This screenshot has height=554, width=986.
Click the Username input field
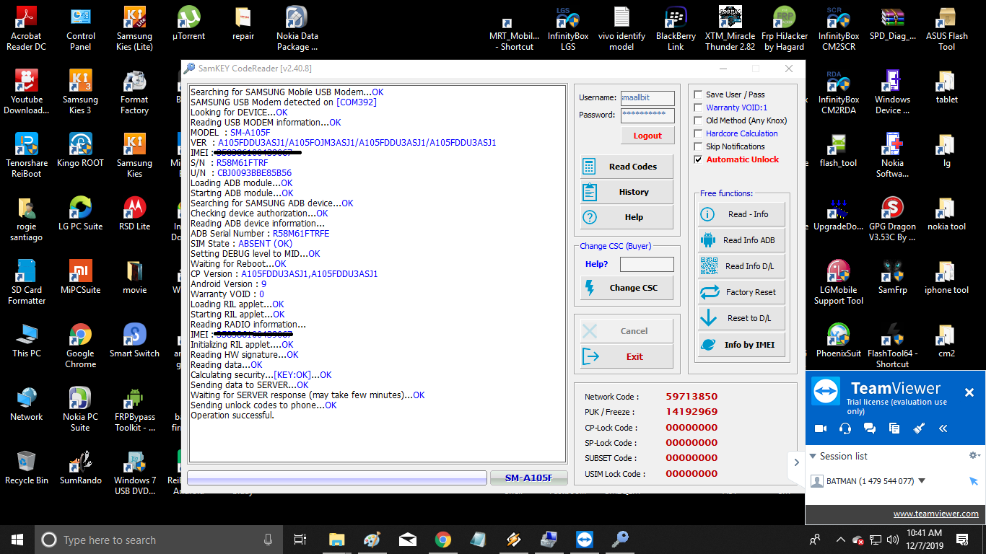647,98
